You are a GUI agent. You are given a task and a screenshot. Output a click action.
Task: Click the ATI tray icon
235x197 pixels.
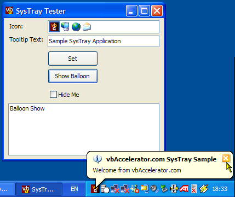[x=184, y=189]
